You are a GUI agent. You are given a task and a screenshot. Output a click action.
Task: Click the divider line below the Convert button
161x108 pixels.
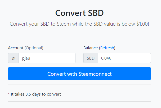79,84
